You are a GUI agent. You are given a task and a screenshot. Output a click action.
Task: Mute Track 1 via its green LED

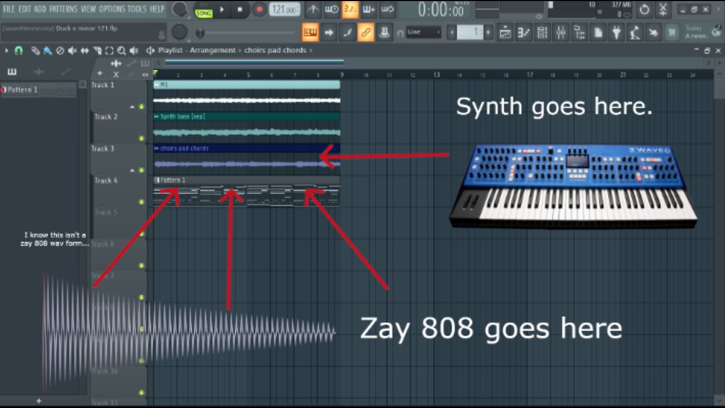coord(142,107)
